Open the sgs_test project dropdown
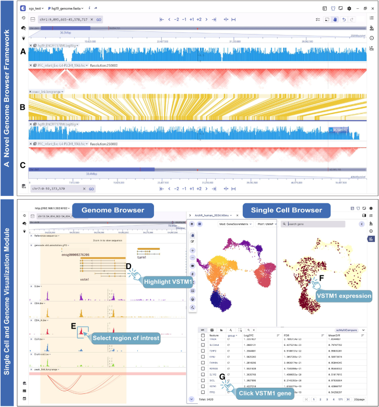The image size is (379, 407). tap(36, 8)
